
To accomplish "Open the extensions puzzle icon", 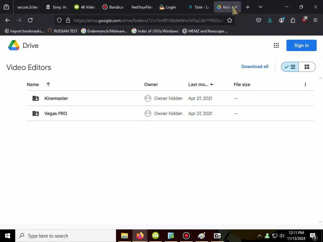I will click(x=293, y=20).
